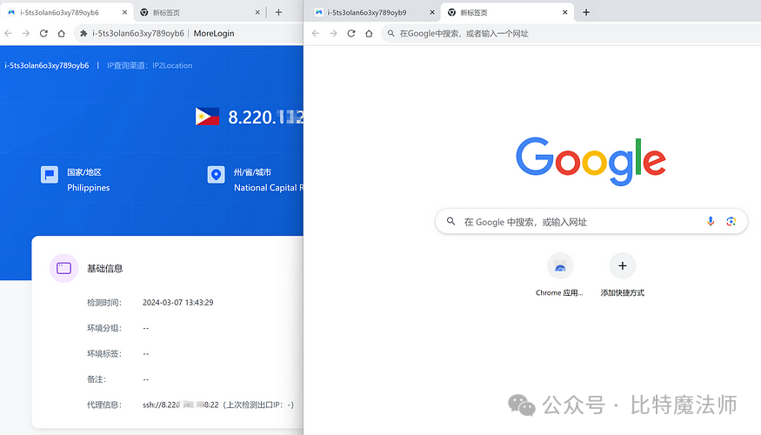Open home page in the left browser window
This screenshot has width=761, height=435.
pyautogui.click(x=61, y=33)
